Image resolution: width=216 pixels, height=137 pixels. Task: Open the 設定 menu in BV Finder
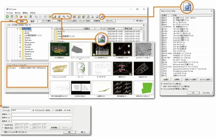click(x=33, y=13)
